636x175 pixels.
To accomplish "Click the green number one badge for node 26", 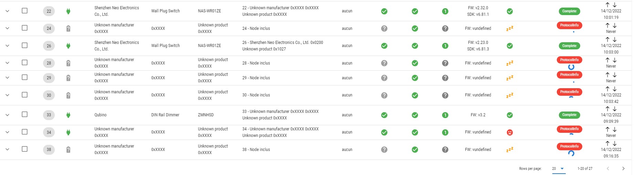I will pos(445,46).
